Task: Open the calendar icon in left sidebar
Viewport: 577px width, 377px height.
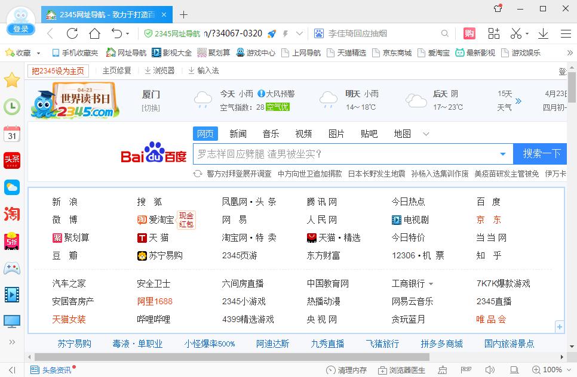Action: [11, 134]
